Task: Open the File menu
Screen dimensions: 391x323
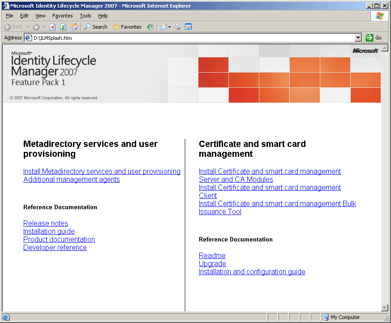Action: [9, 16]
